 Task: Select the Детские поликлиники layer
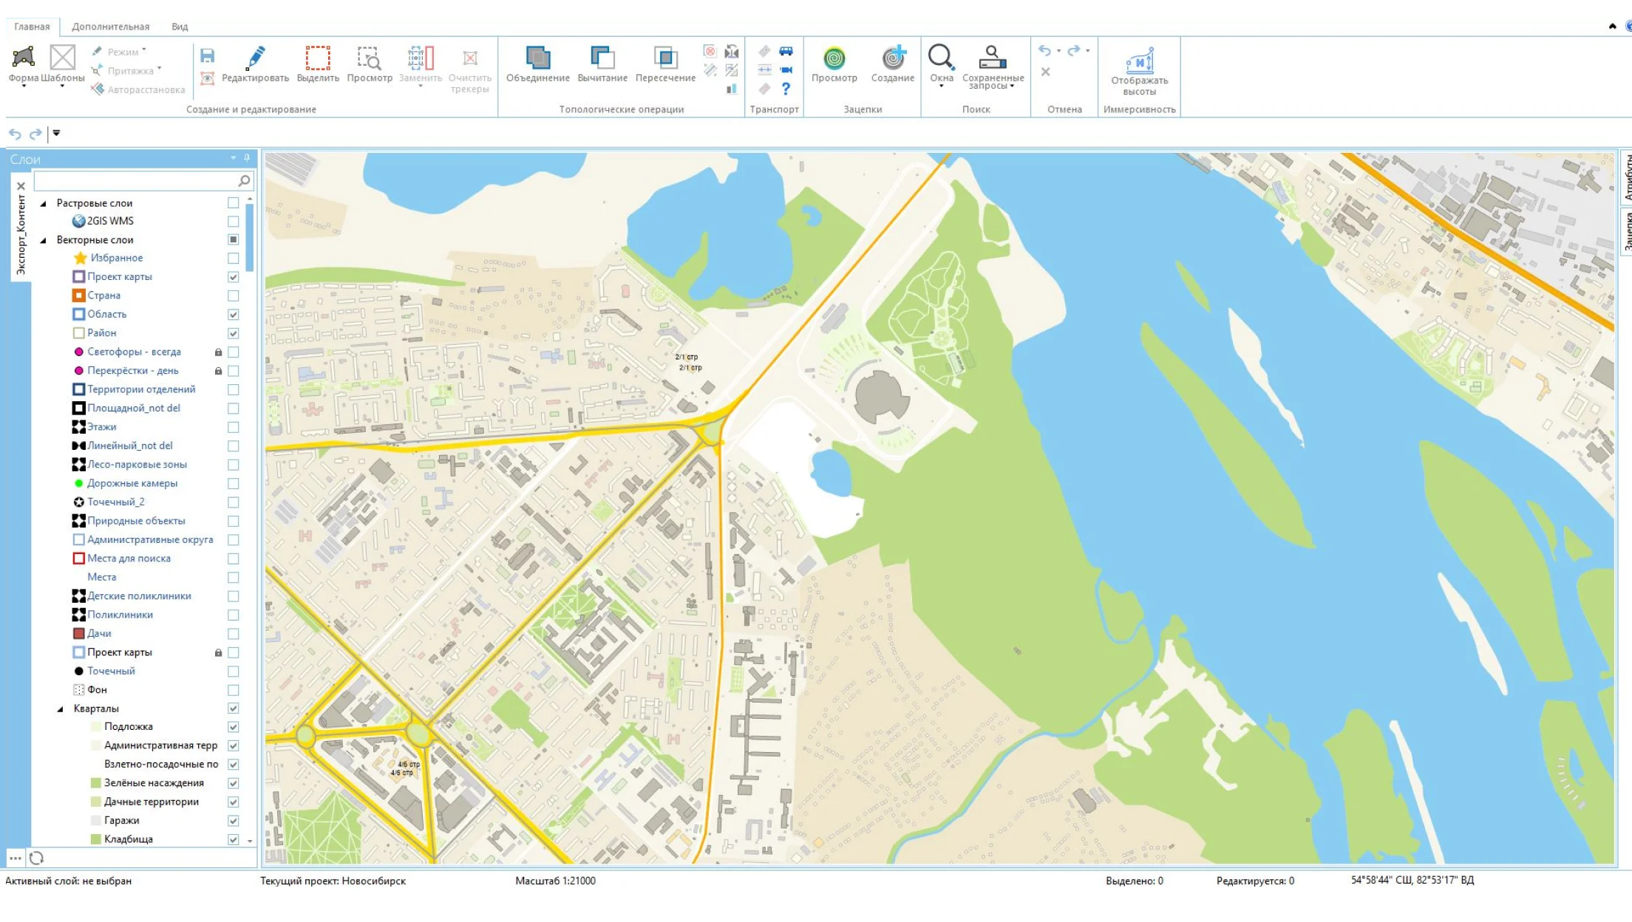139,596
